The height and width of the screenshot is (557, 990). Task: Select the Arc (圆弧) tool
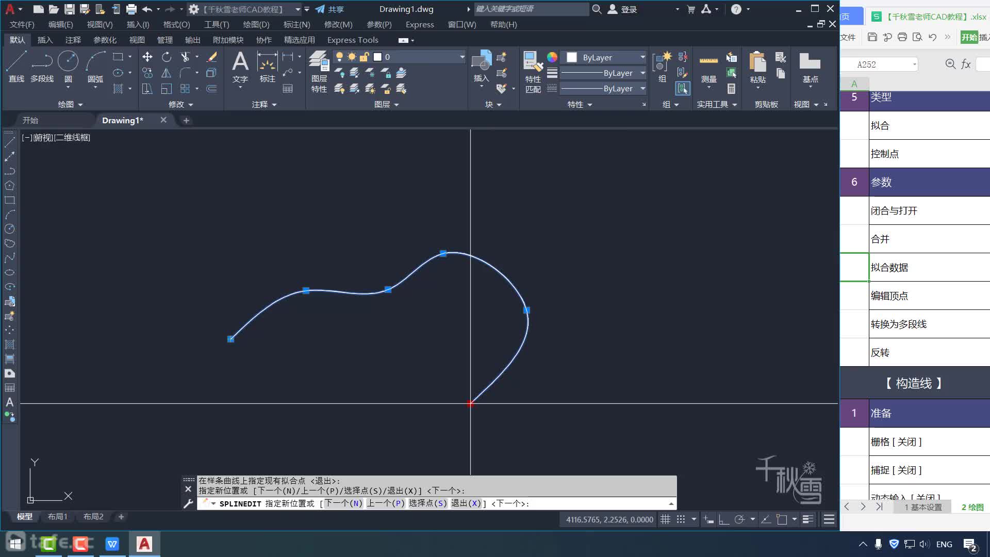pyautogui.click(x=95, y=67)
